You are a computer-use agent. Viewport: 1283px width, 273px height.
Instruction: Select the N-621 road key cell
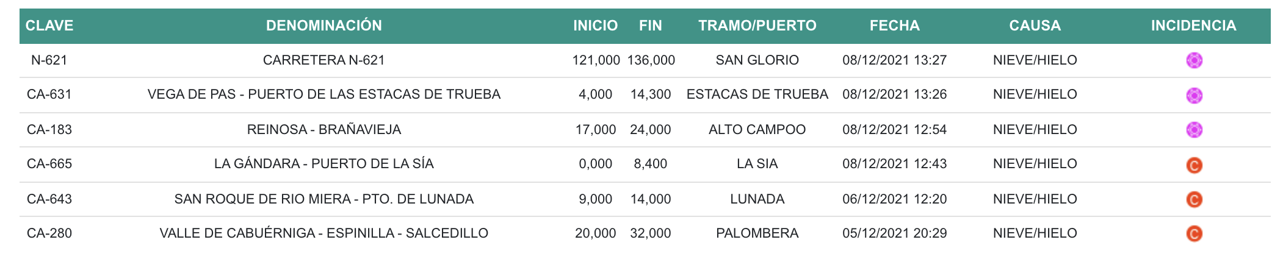coord(49,60)
